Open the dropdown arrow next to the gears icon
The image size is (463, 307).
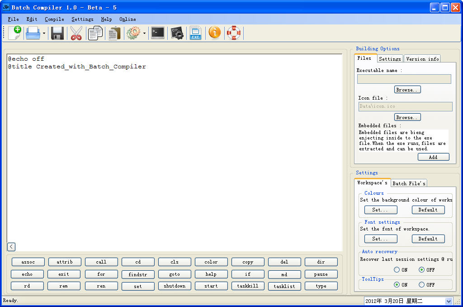[x=144, y=34]
